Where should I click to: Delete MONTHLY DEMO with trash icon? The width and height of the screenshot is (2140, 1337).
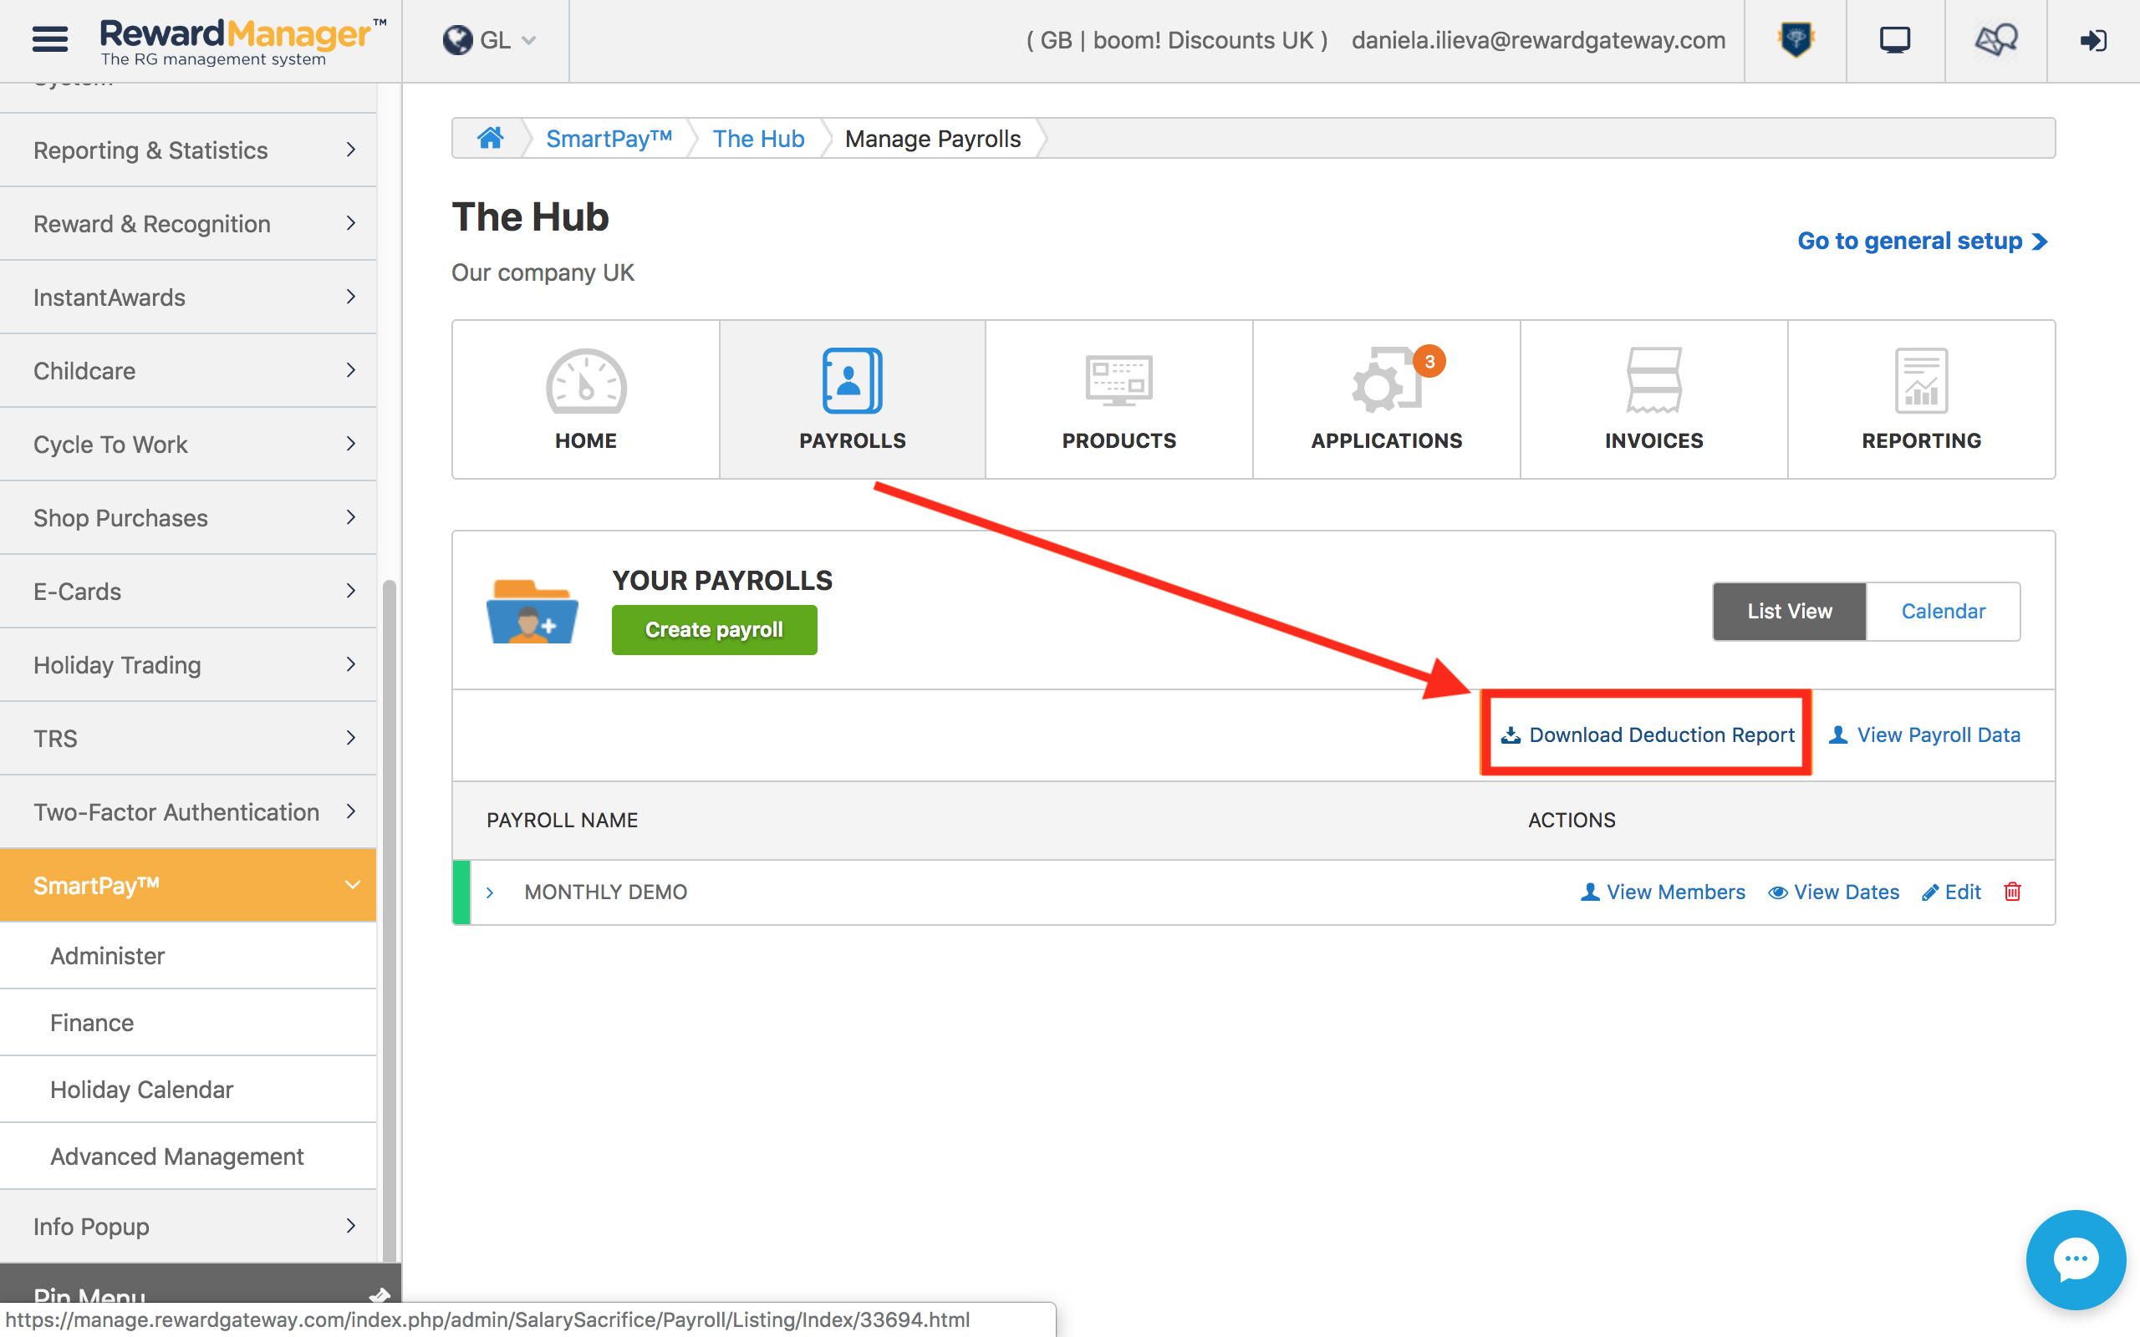point(2013,892)
